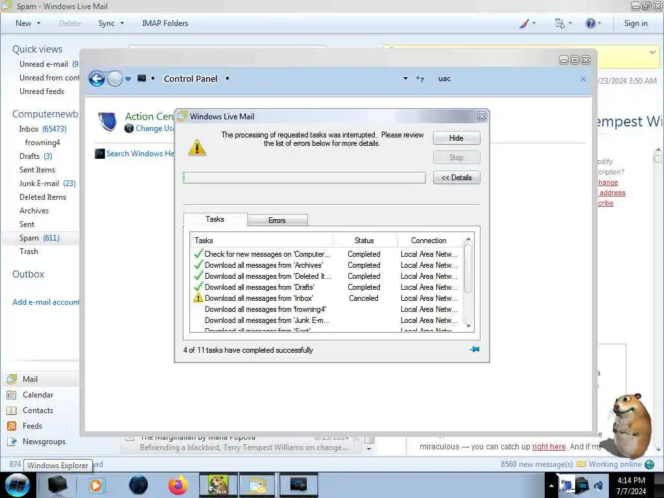Open the Junk E-mail folder
The image size is (664, 498).
coord(47,184)
